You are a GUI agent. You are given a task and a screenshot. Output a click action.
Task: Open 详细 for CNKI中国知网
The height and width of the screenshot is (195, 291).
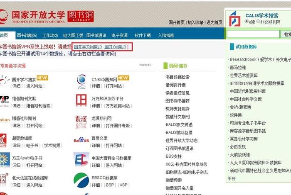(96, 86)
